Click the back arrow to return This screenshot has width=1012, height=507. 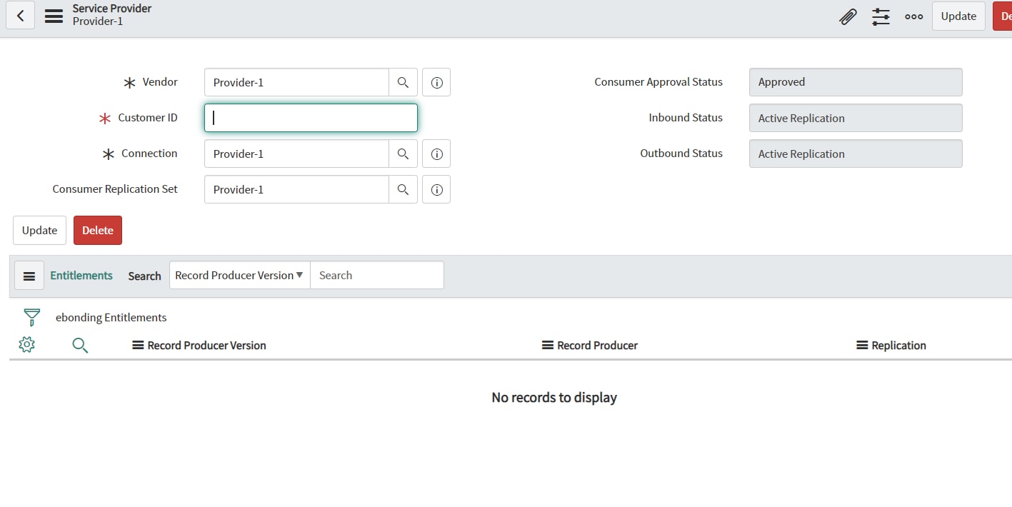[20, 15]
